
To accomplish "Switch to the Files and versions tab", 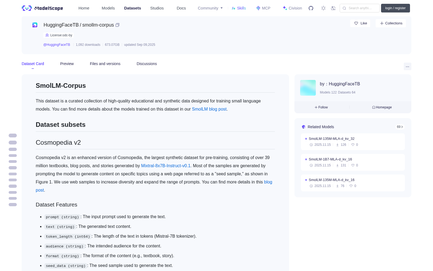I will coord(105,64).
